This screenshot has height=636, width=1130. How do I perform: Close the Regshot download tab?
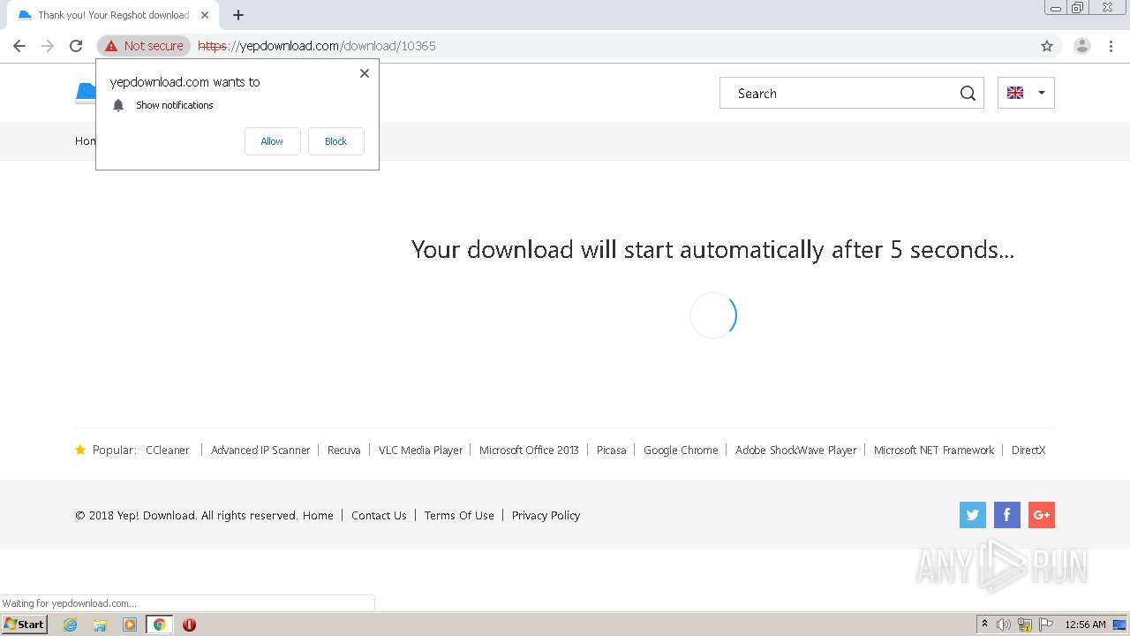pyautogui.click(x=205, y=15)
